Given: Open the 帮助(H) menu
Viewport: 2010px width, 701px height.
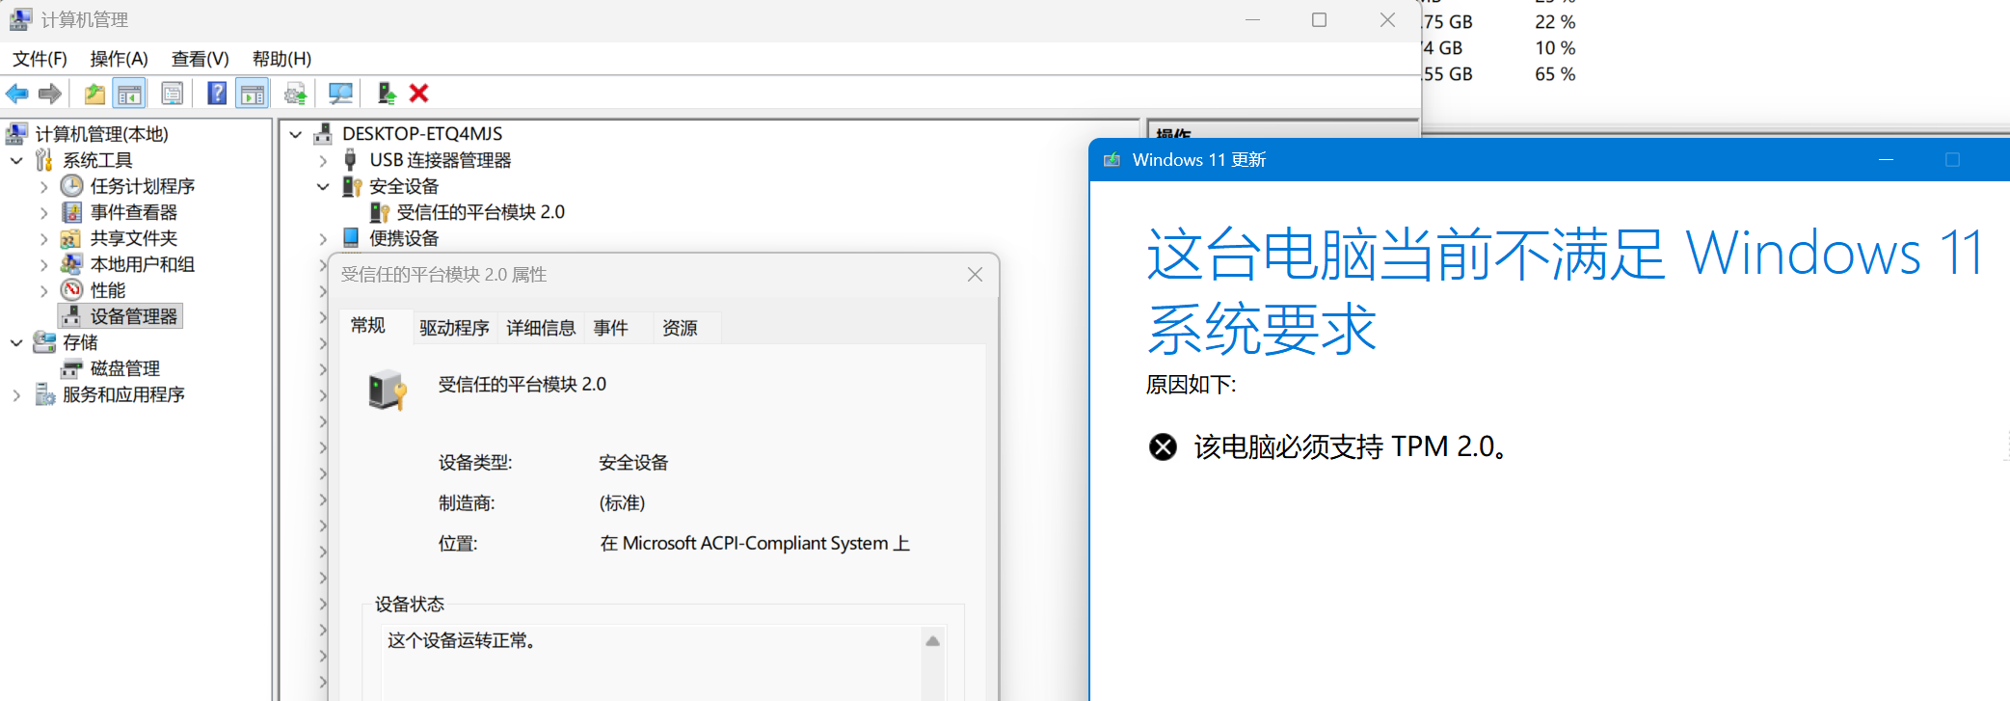Looking at the screenshot, I should coord(281,59).
